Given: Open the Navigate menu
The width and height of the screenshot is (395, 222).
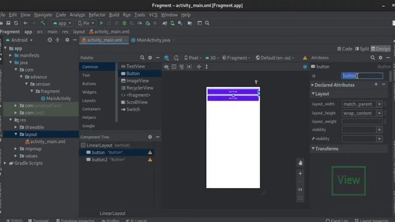Looking at the screenshot, I should coord(43,15).
